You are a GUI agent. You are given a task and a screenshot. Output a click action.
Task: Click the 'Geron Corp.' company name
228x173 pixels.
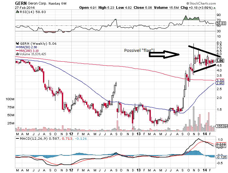click(x=37, y=3)
